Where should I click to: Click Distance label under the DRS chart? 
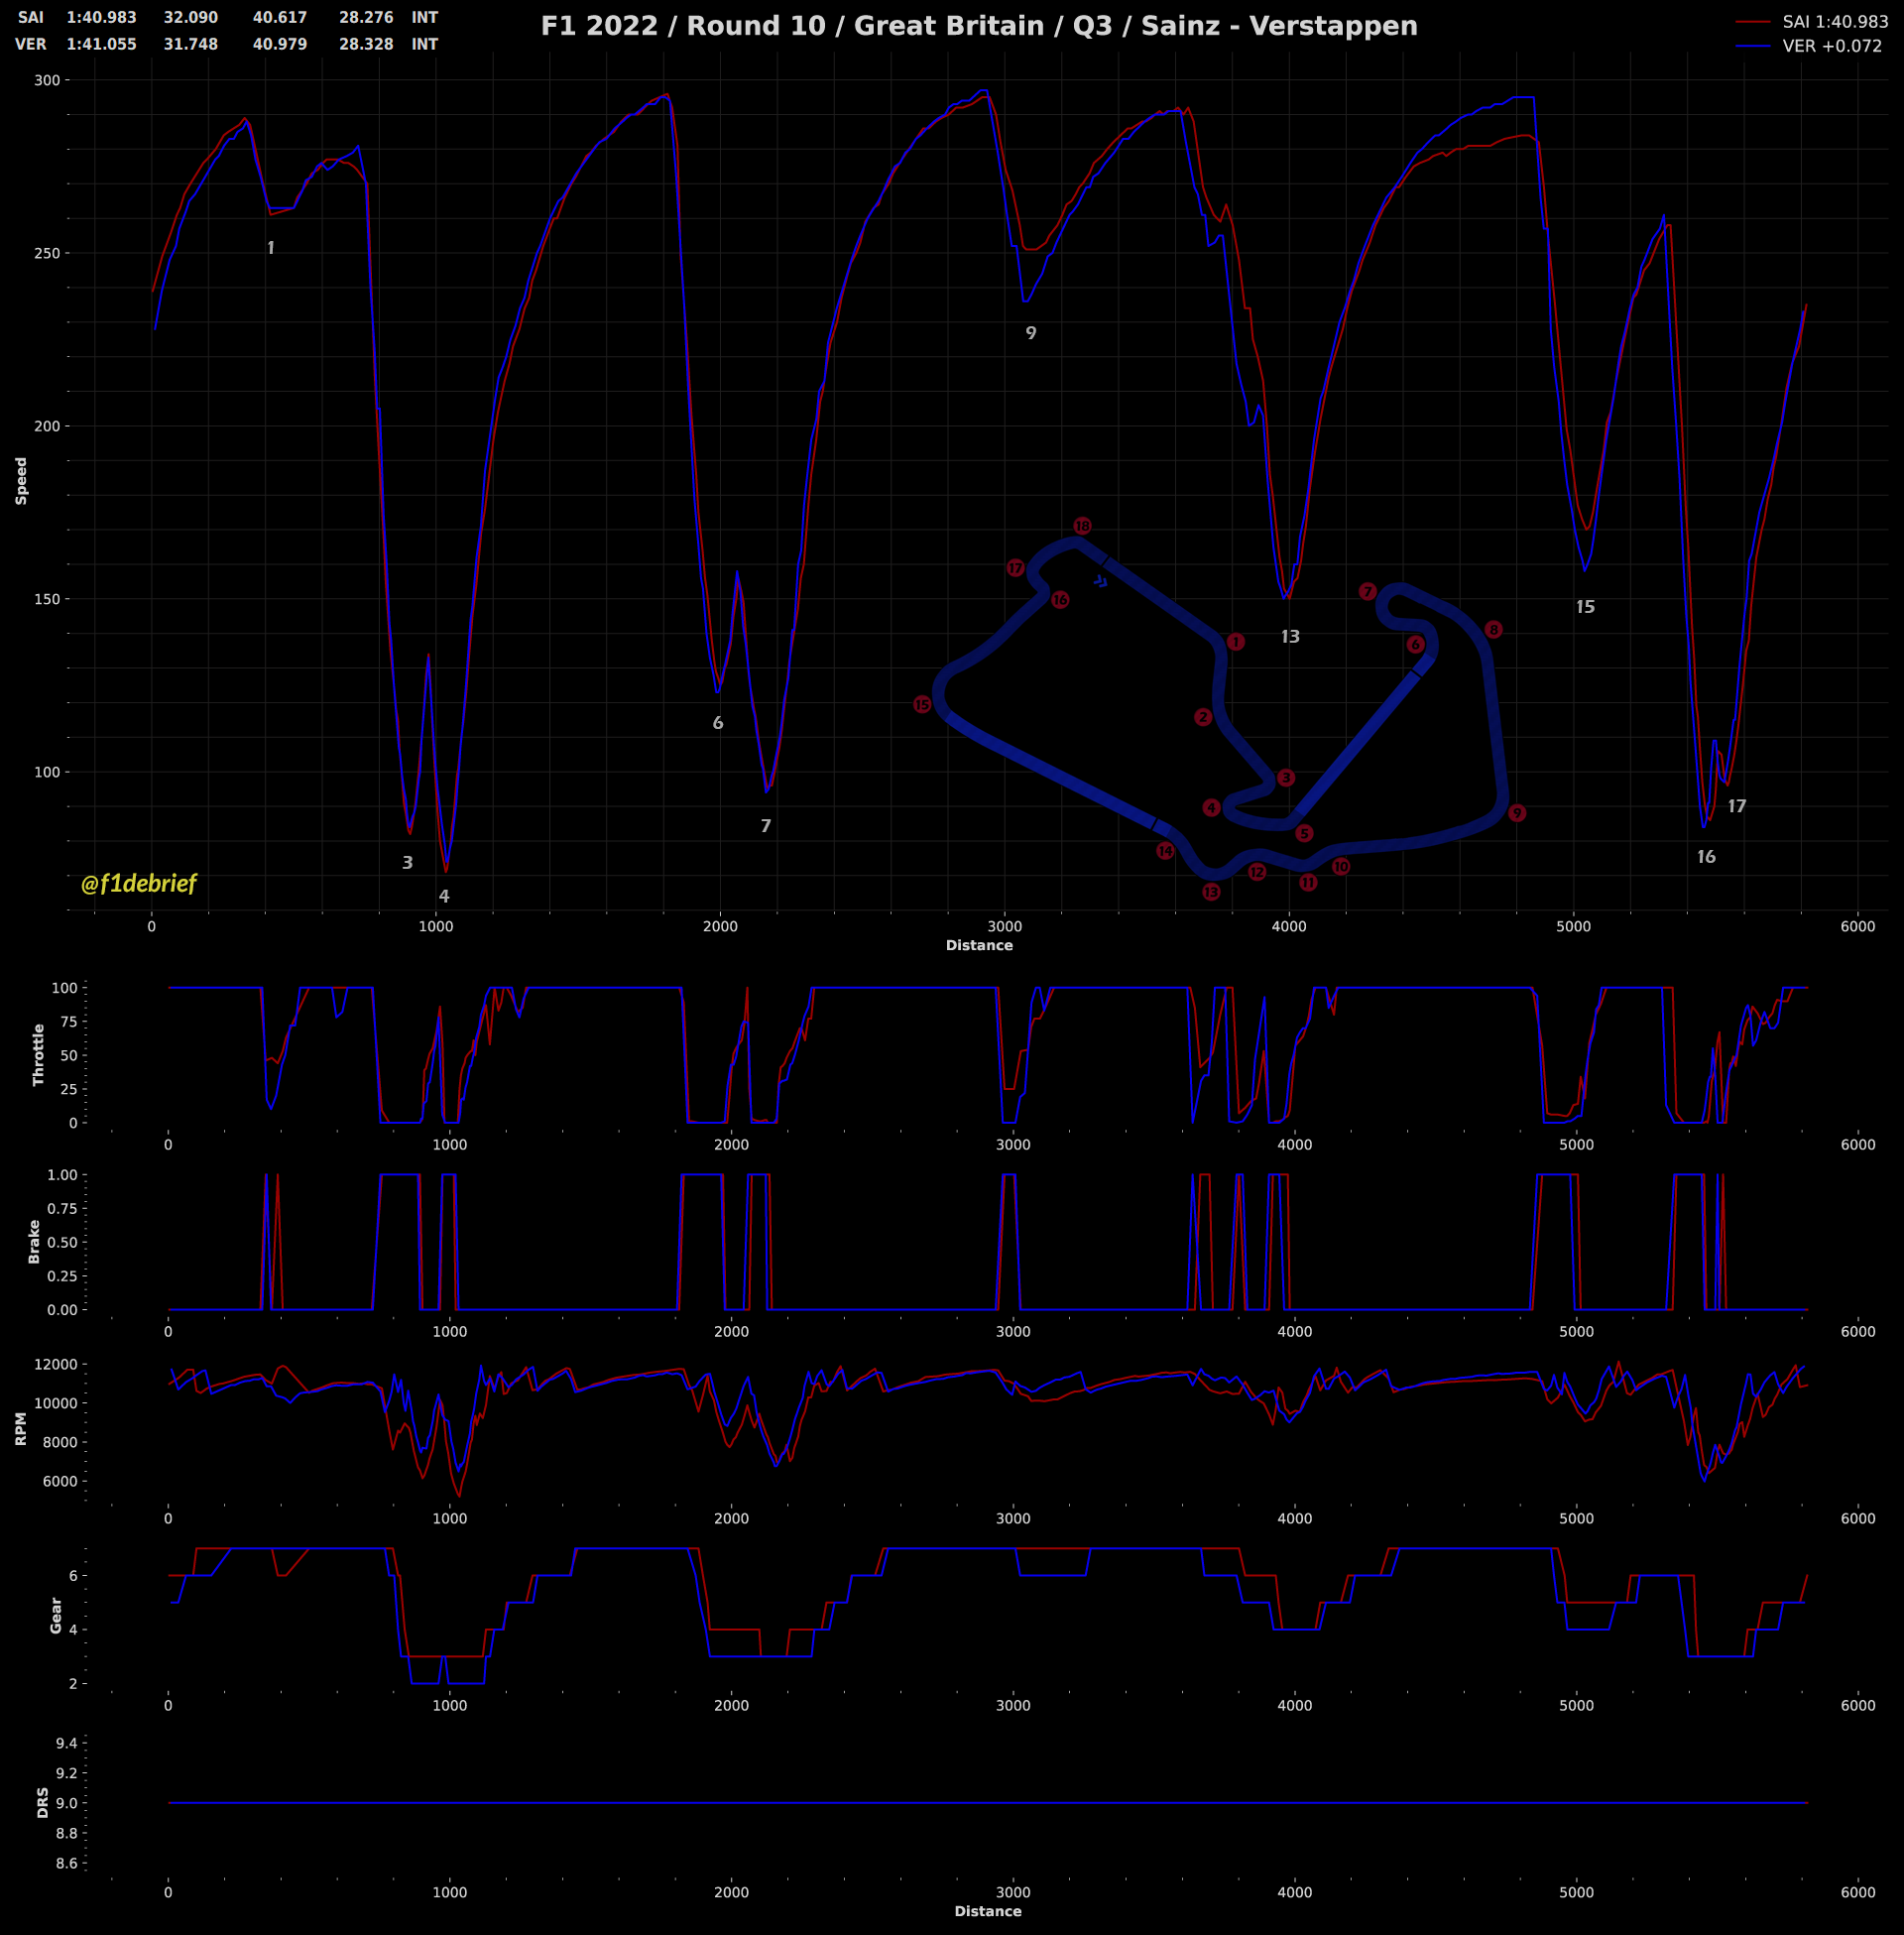click(988, 1911)
